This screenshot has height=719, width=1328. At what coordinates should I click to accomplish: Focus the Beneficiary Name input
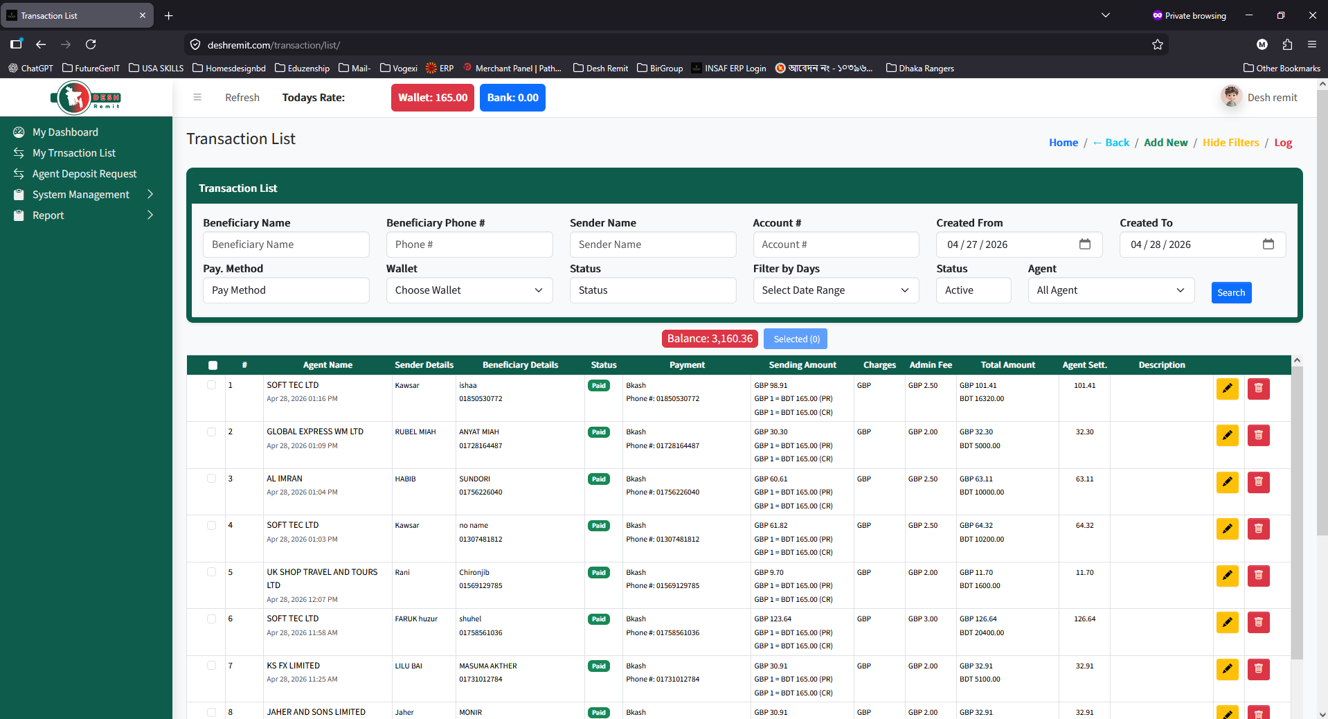coord(286,245)
